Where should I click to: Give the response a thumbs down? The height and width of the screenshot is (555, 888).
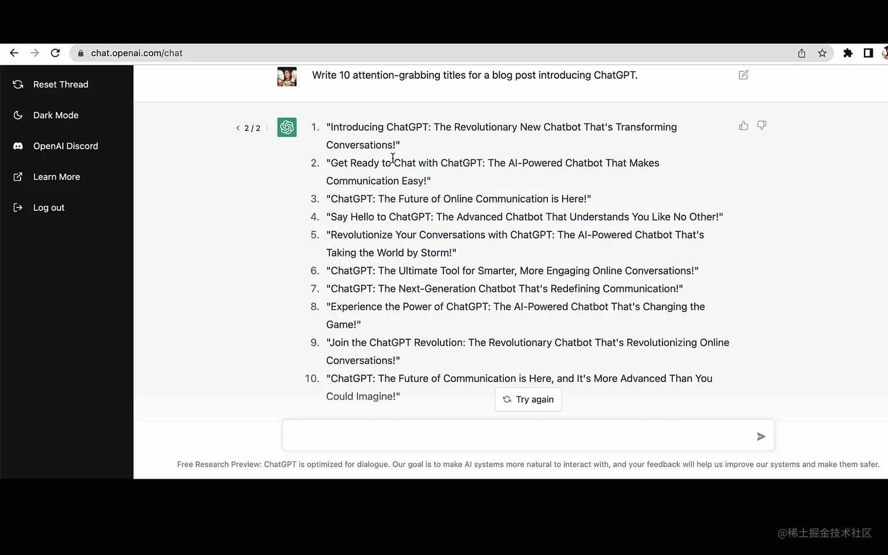pyautogui.click(x=762, y=126)
